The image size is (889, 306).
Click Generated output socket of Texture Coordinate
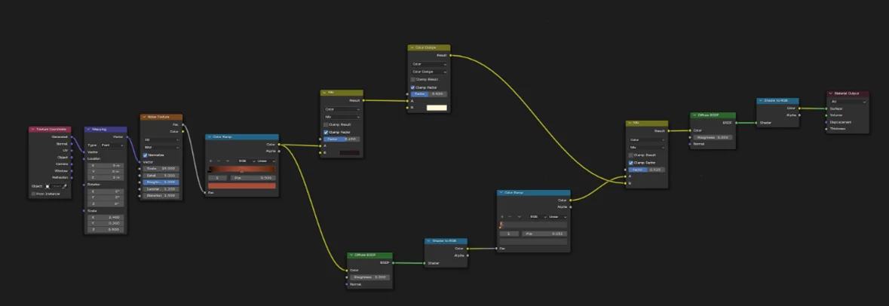(72, 136)
